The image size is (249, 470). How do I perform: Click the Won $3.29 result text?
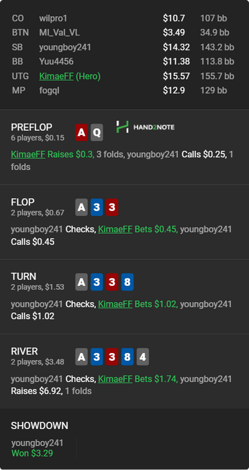(x=32, y=453)
